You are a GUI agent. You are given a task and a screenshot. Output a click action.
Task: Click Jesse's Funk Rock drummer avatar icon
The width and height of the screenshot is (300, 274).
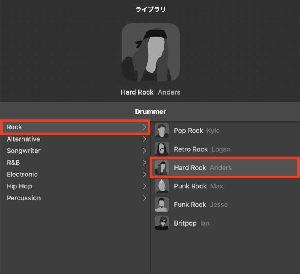click(162, 205)
